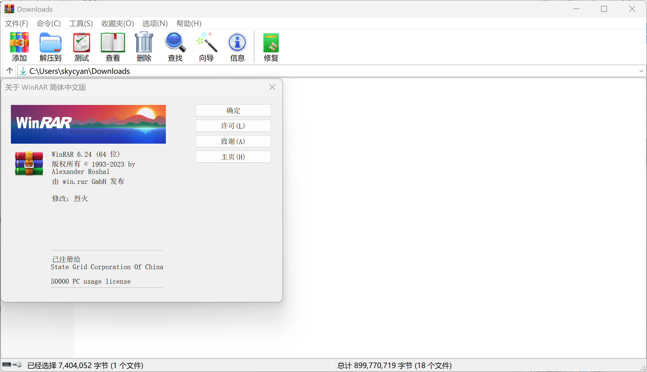The height and width of the screenshot is (372, 647).
Task: Click the Extract To (解压到) toolbar icon
Action: [x=51, y=47]
